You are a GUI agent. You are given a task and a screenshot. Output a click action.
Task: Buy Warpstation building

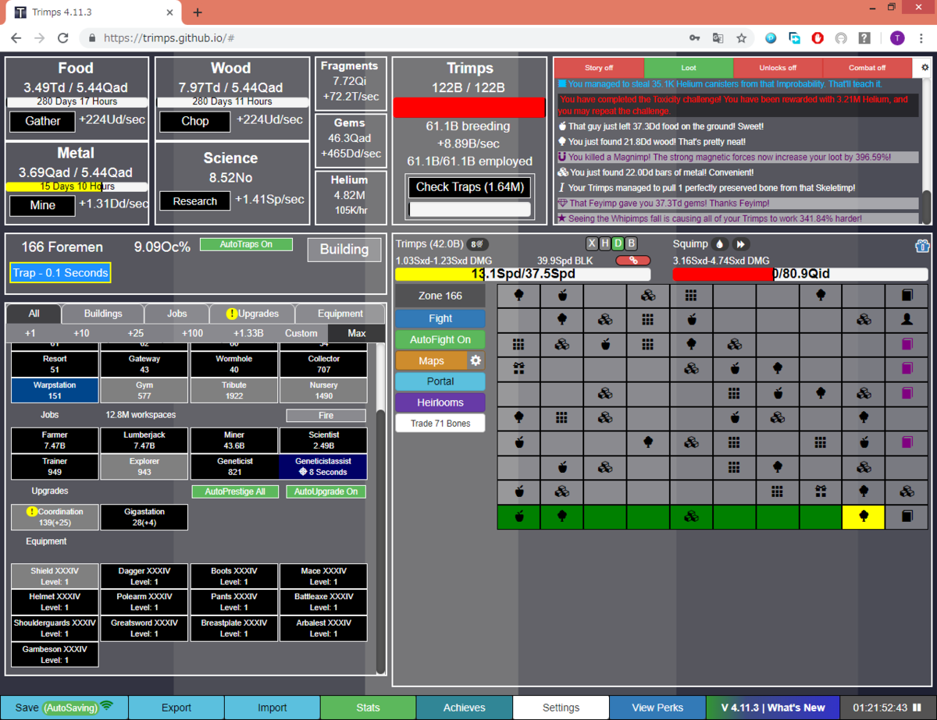[55, 391]
